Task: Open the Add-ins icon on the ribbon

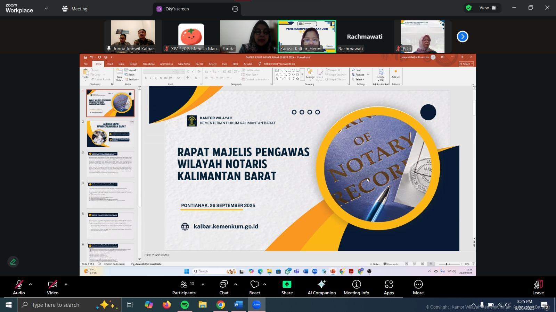Action: click(x=395, y=75)
